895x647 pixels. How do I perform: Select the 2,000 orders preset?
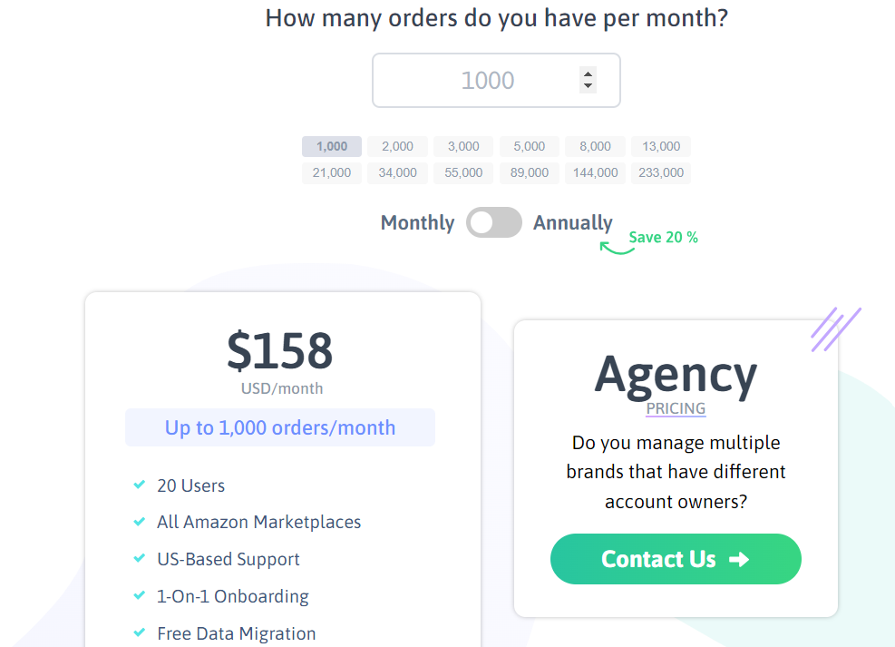click(397, 146)
